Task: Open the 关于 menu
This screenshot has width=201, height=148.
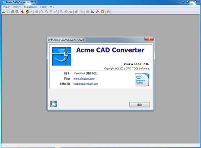Action: pos(52,7)
